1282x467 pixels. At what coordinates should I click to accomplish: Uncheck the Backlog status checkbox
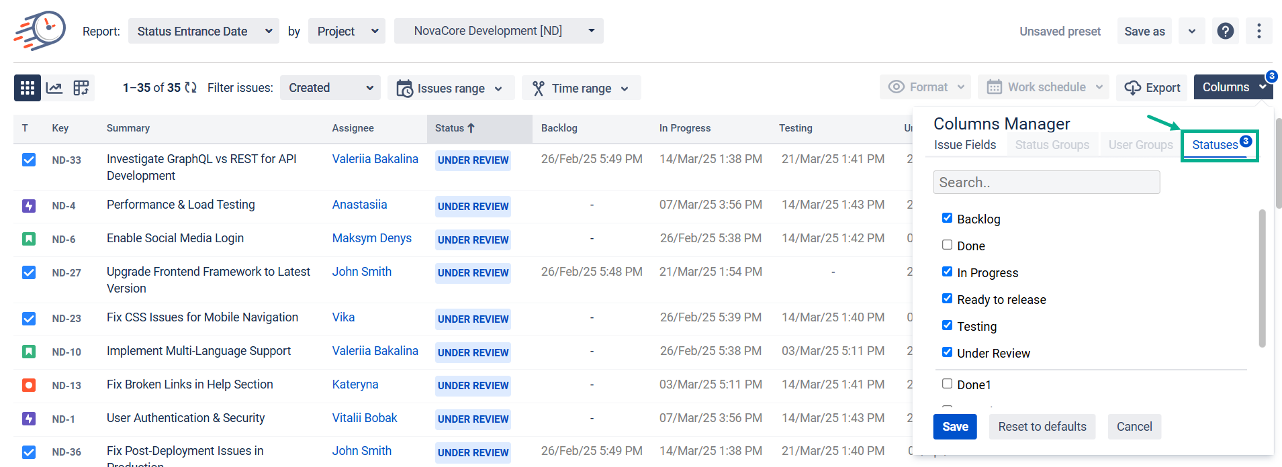pyautogui.click(x=947, y=218)
